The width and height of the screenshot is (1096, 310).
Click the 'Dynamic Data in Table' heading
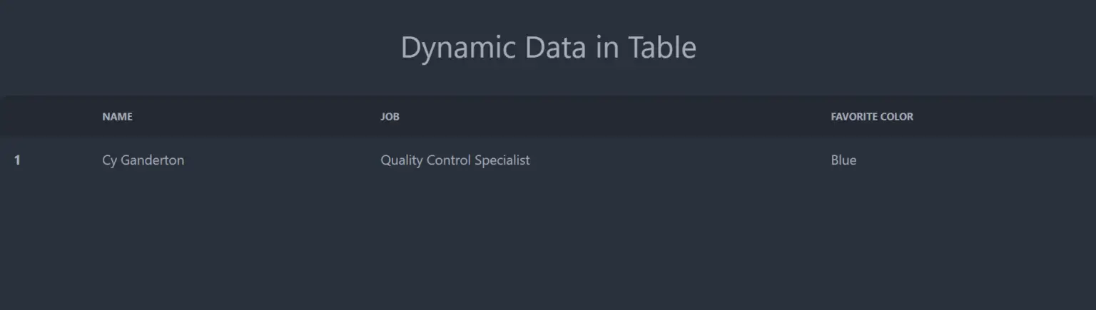[548, 48]
